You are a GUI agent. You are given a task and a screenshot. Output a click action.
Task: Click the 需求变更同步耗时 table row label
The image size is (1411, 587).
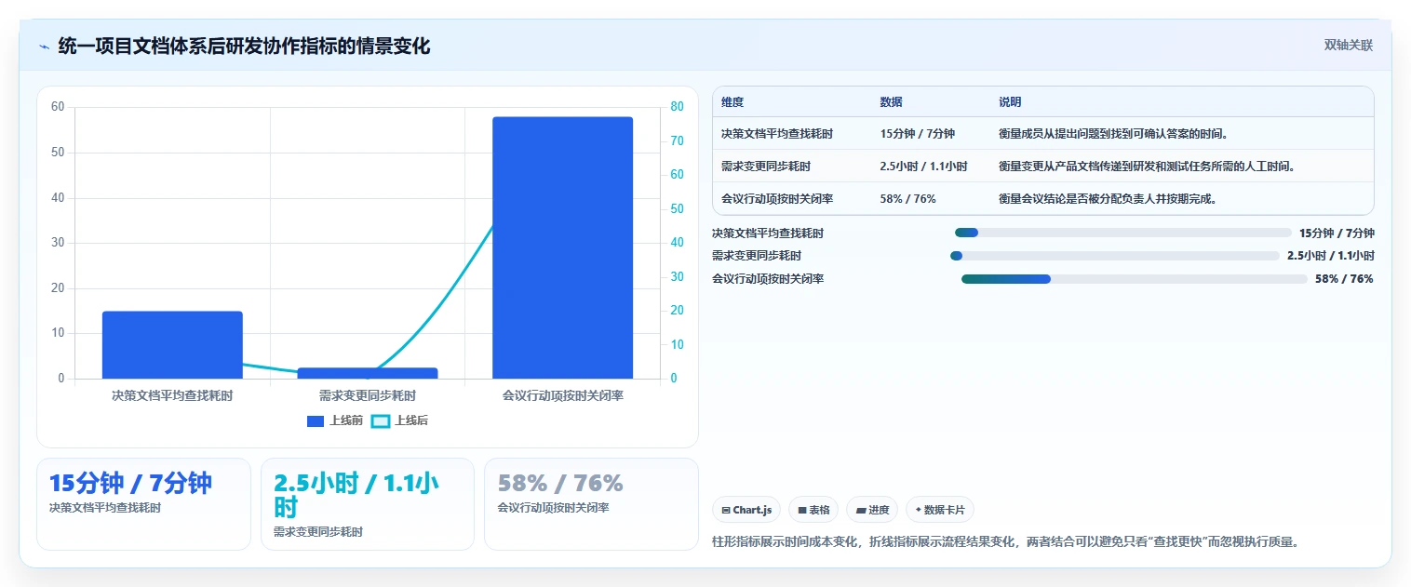point(766,167)
